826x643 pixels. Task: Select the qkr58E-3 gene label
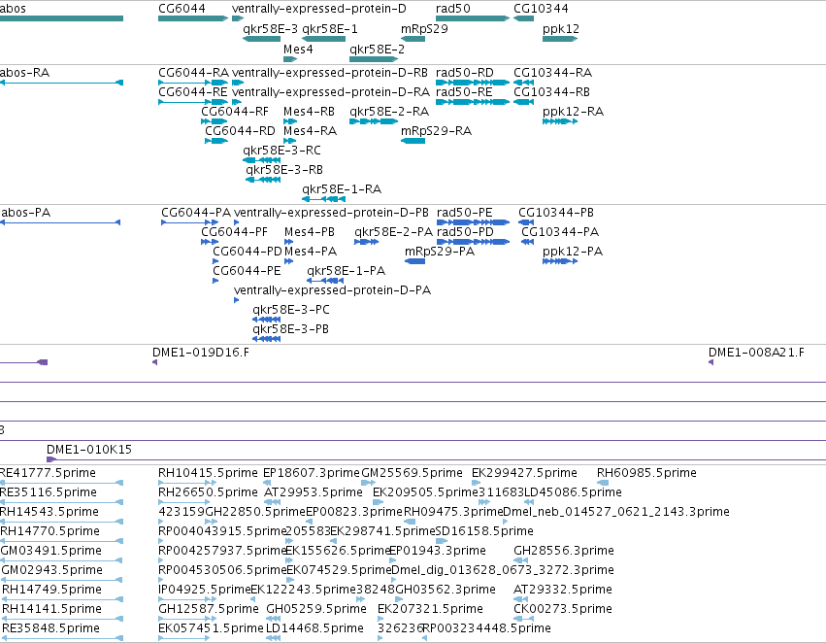pyautogui.click(x=270, y=28)
